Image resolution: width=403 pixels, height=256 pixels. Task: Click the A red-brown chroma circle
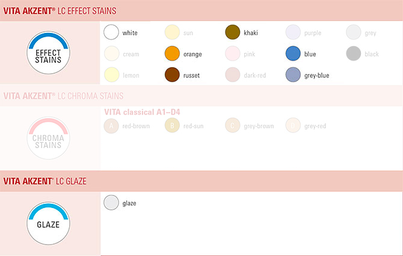pos(111,126)
